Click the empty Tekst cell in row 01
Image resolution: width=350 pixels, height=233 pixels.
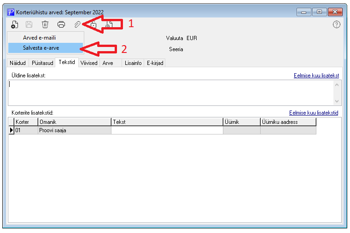167,130
